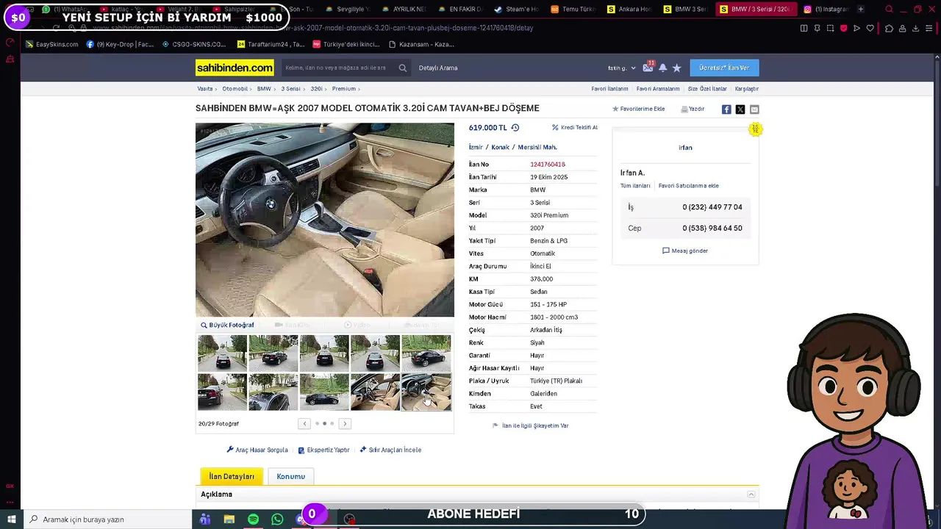The image size is (941, 529).
Task: Collapse the Açıklama section arrow
Action: pyautogui.click(x=751, y=494)
